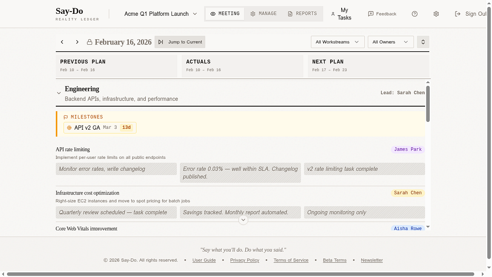
Task: Click the Jump to Current button
Action: (180, 42)
